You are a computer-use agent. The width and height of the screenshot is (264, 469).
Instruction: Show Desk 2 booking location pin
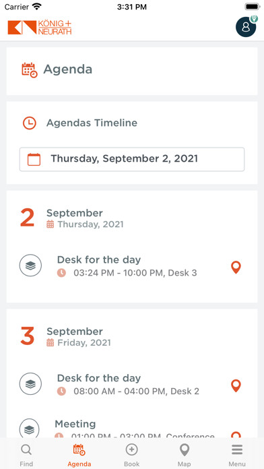click(236, 385)
